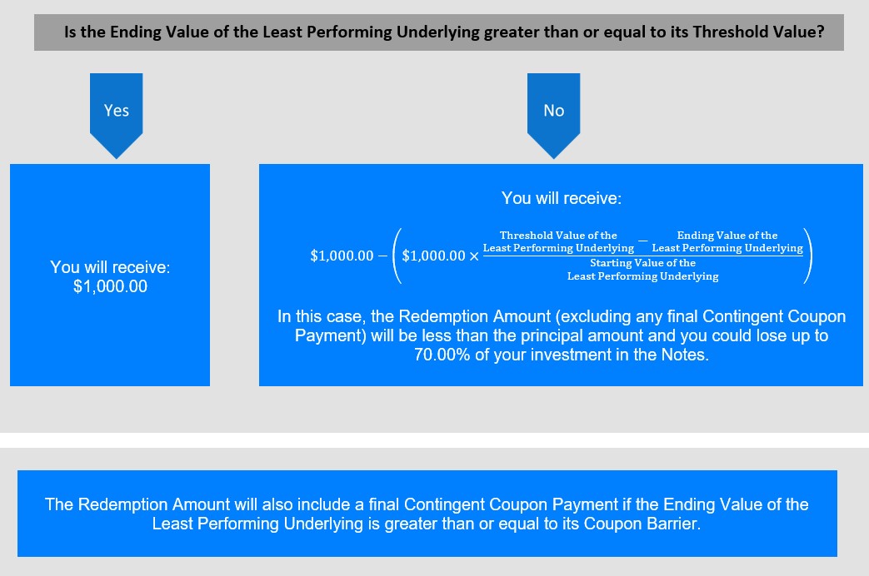Screen dimensions: 869x576
Task: Click the right closing parenthesis of formula
Action: click(808, 256)
